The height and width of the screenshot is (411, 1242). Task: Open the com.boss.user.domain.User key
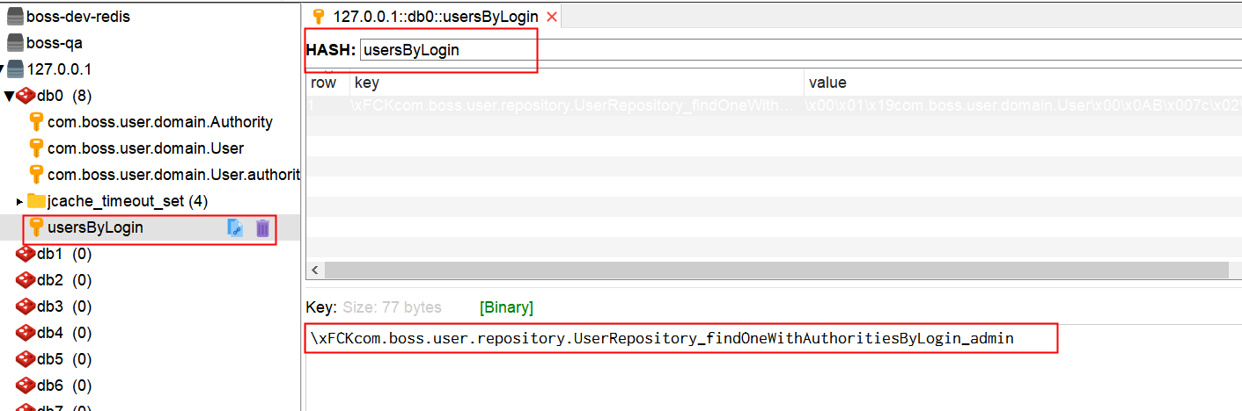(x=145, y=148)
